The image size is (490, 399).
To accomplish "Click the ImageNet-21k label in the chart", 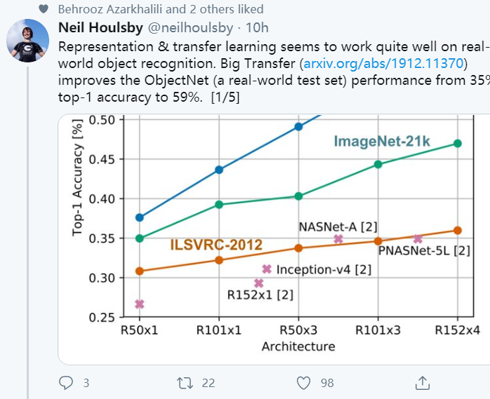I will click(382, 142).
